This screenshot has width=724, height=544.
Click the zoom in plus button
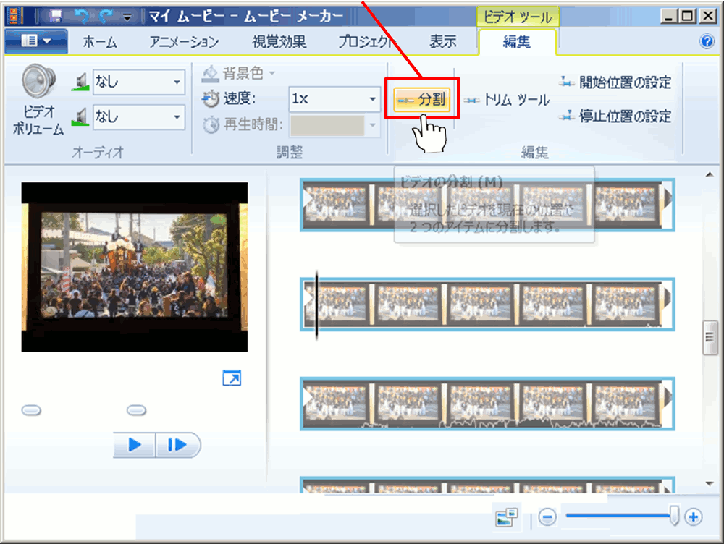[x=694, y=517]
